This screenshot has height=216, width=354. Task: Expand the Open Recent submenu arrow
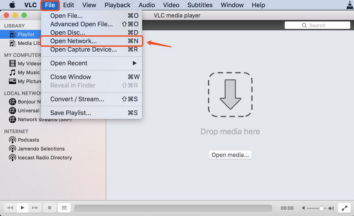point(134,63)
